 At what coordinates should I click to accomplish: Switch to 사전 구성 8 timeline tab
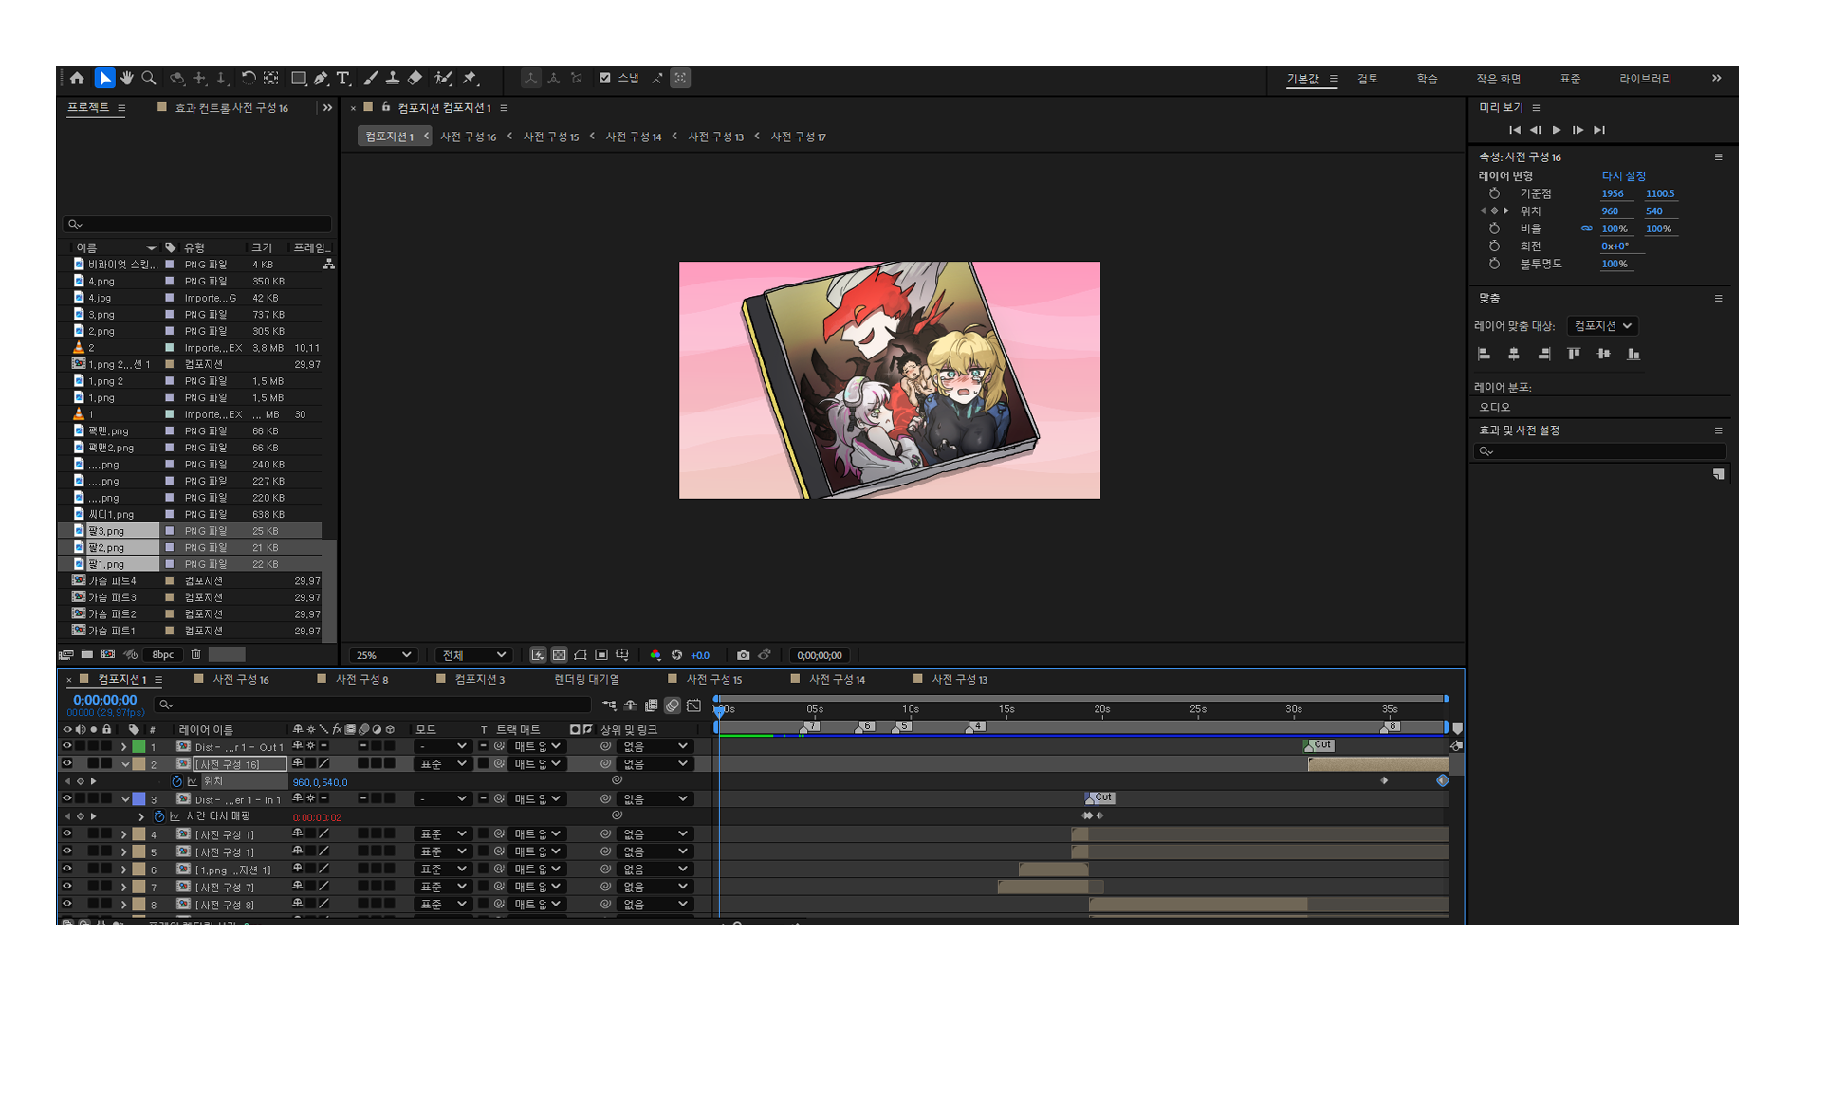tap(361, 680)
